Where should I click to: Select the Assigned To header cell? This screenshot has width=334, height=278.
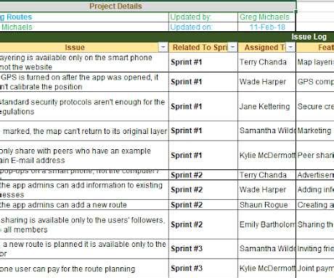pos(266,47)
